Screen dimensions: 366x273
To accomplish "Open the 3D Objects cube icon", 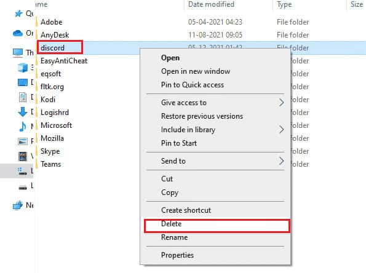I will tap(23, 68).
